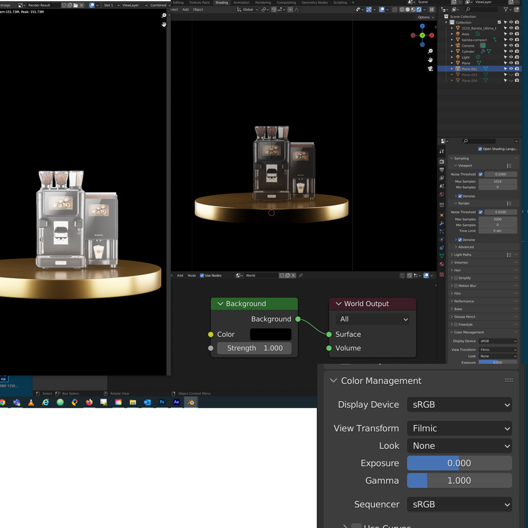Click the Outliner filter funnel icon
This screenshot has height=528, width=528.
pyautogui.click(x=506, y=10)
